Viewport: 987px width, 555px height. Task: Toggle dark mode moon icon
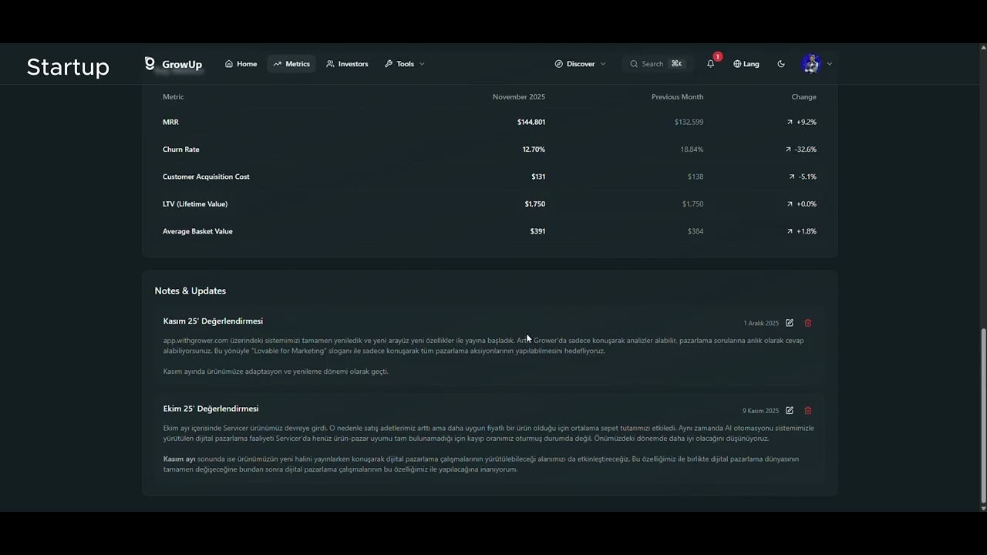click(781, 64)
